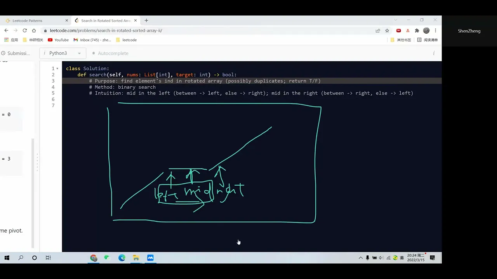497x279 pixels.
Task: Open the Apps shortcut in bookmarks bar
Action: 11,40
